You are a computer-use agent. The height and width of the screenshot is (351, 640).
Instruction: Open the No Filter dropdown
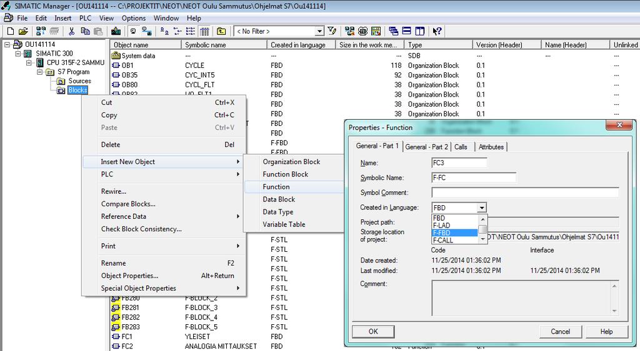(319, 31)
